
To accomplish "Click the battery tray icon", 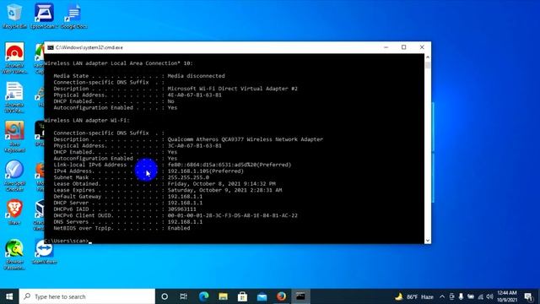I will (x=471, y=296).
